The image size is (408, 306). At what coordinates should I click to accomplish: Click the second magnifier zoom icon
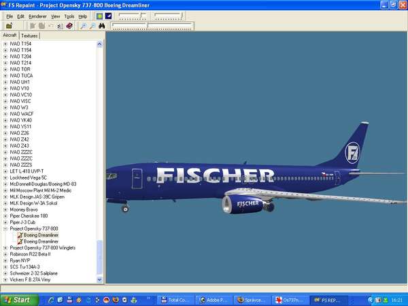point(92,26)
